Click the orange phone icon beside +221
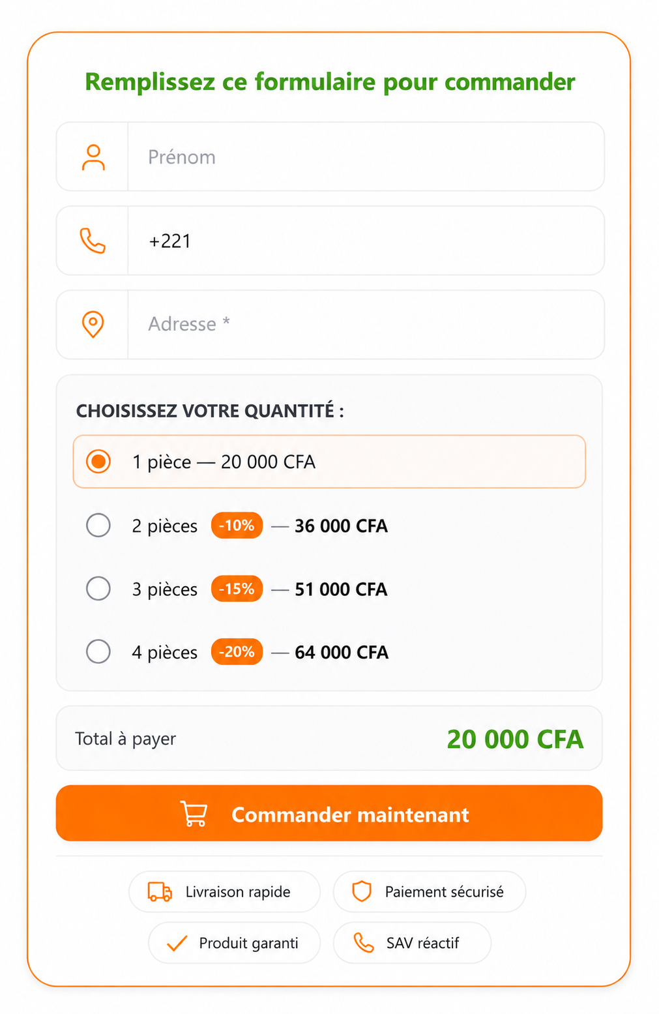This screenshot has width=659, height=1014. click(93, 241)
